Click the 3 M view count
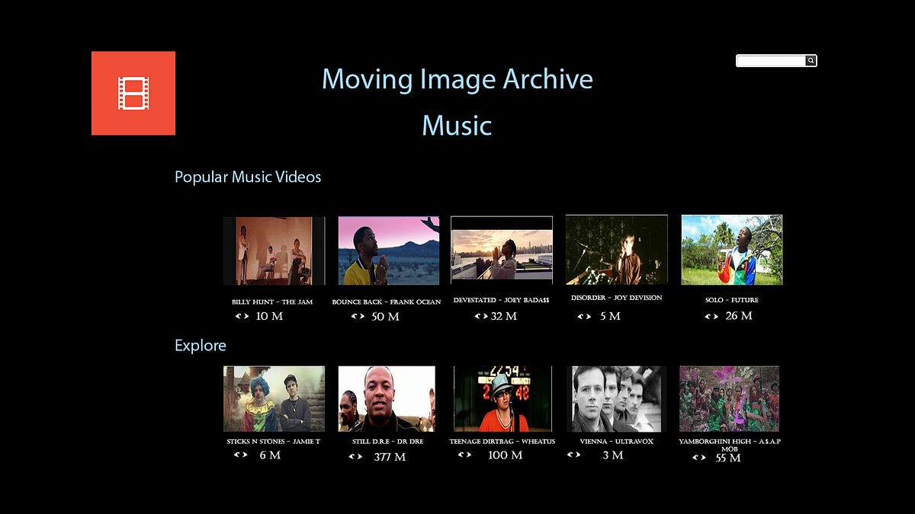 click(x=612, y=455)
